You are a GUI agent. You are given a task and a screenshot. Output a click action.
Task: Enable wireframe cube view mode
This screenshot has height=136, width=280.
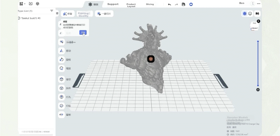(250, 13)
